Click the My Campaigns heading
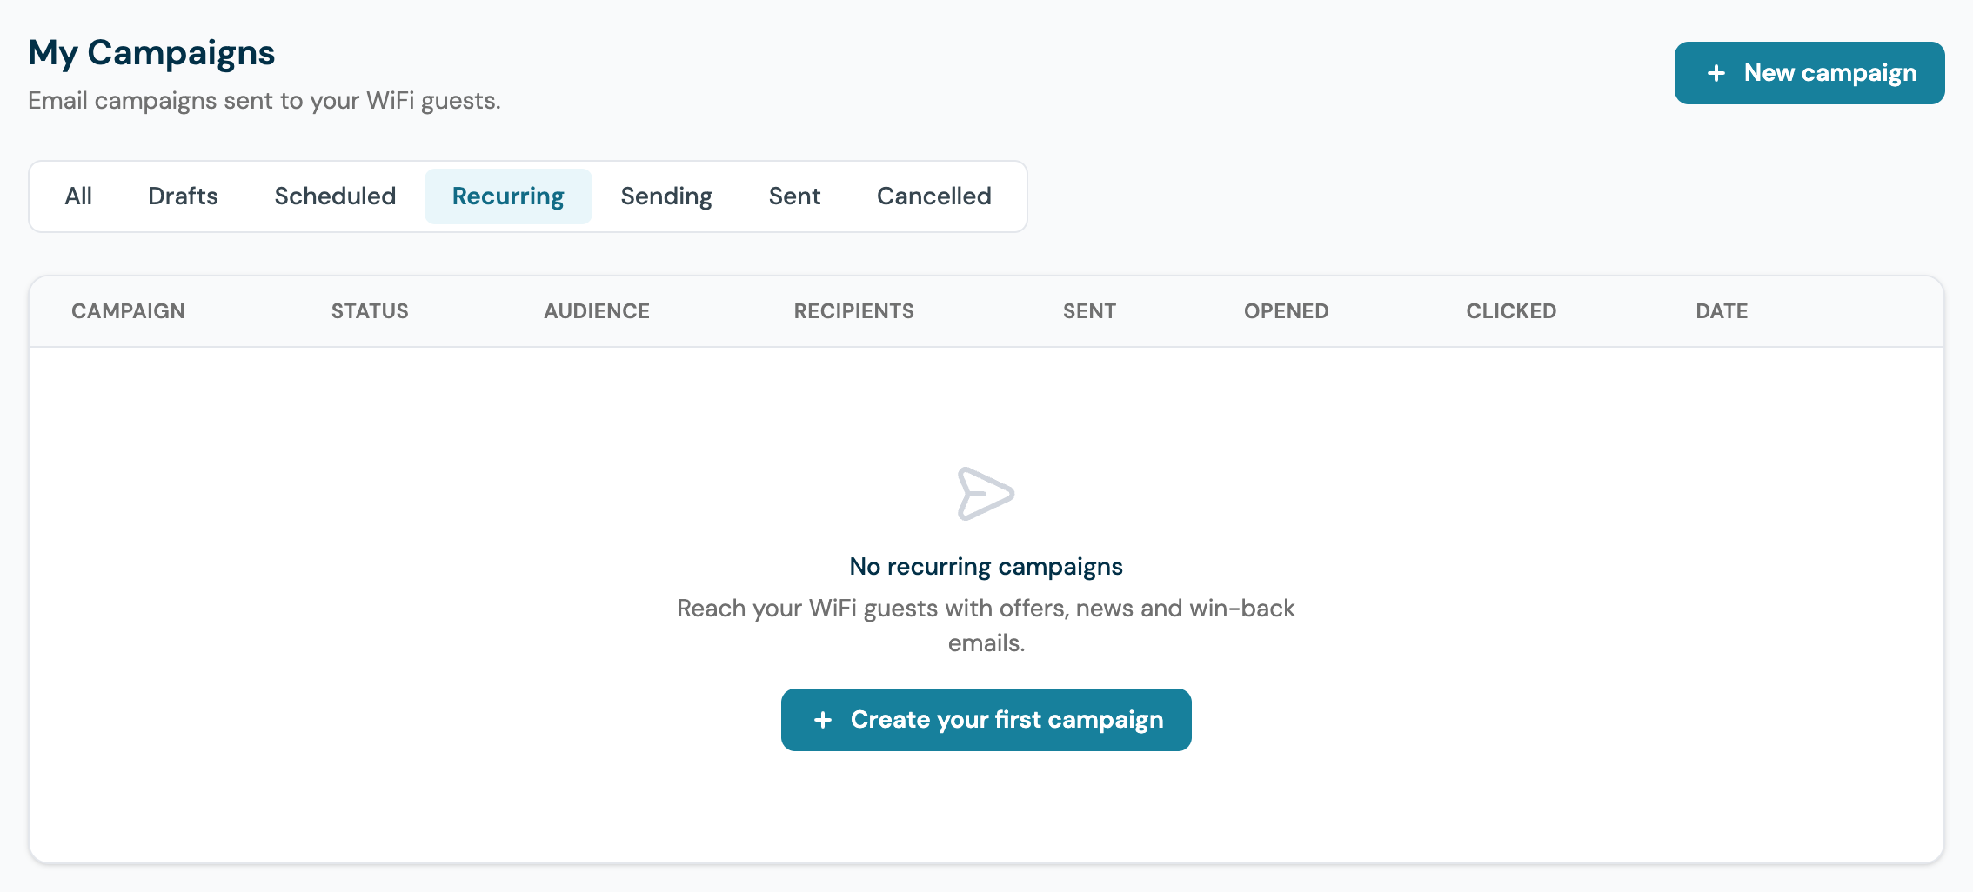1973x892 pixels. [151, 53]
